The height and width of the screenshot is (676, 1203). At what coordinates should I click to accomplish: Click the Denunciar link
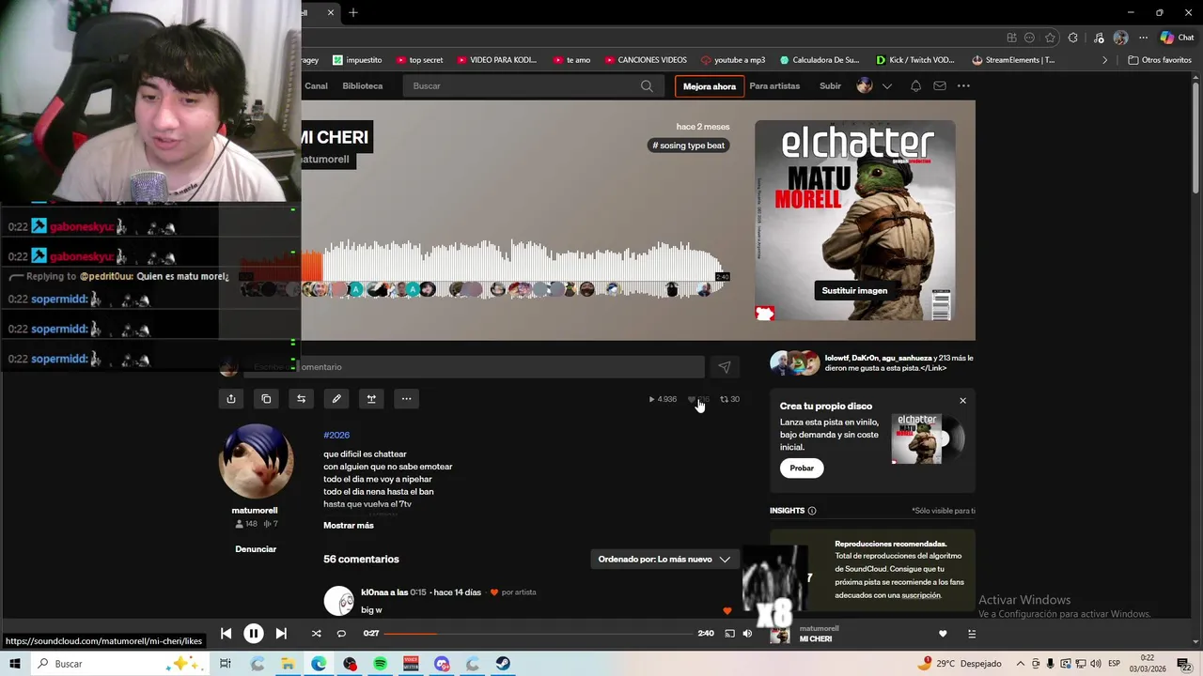tap(256, 549)
